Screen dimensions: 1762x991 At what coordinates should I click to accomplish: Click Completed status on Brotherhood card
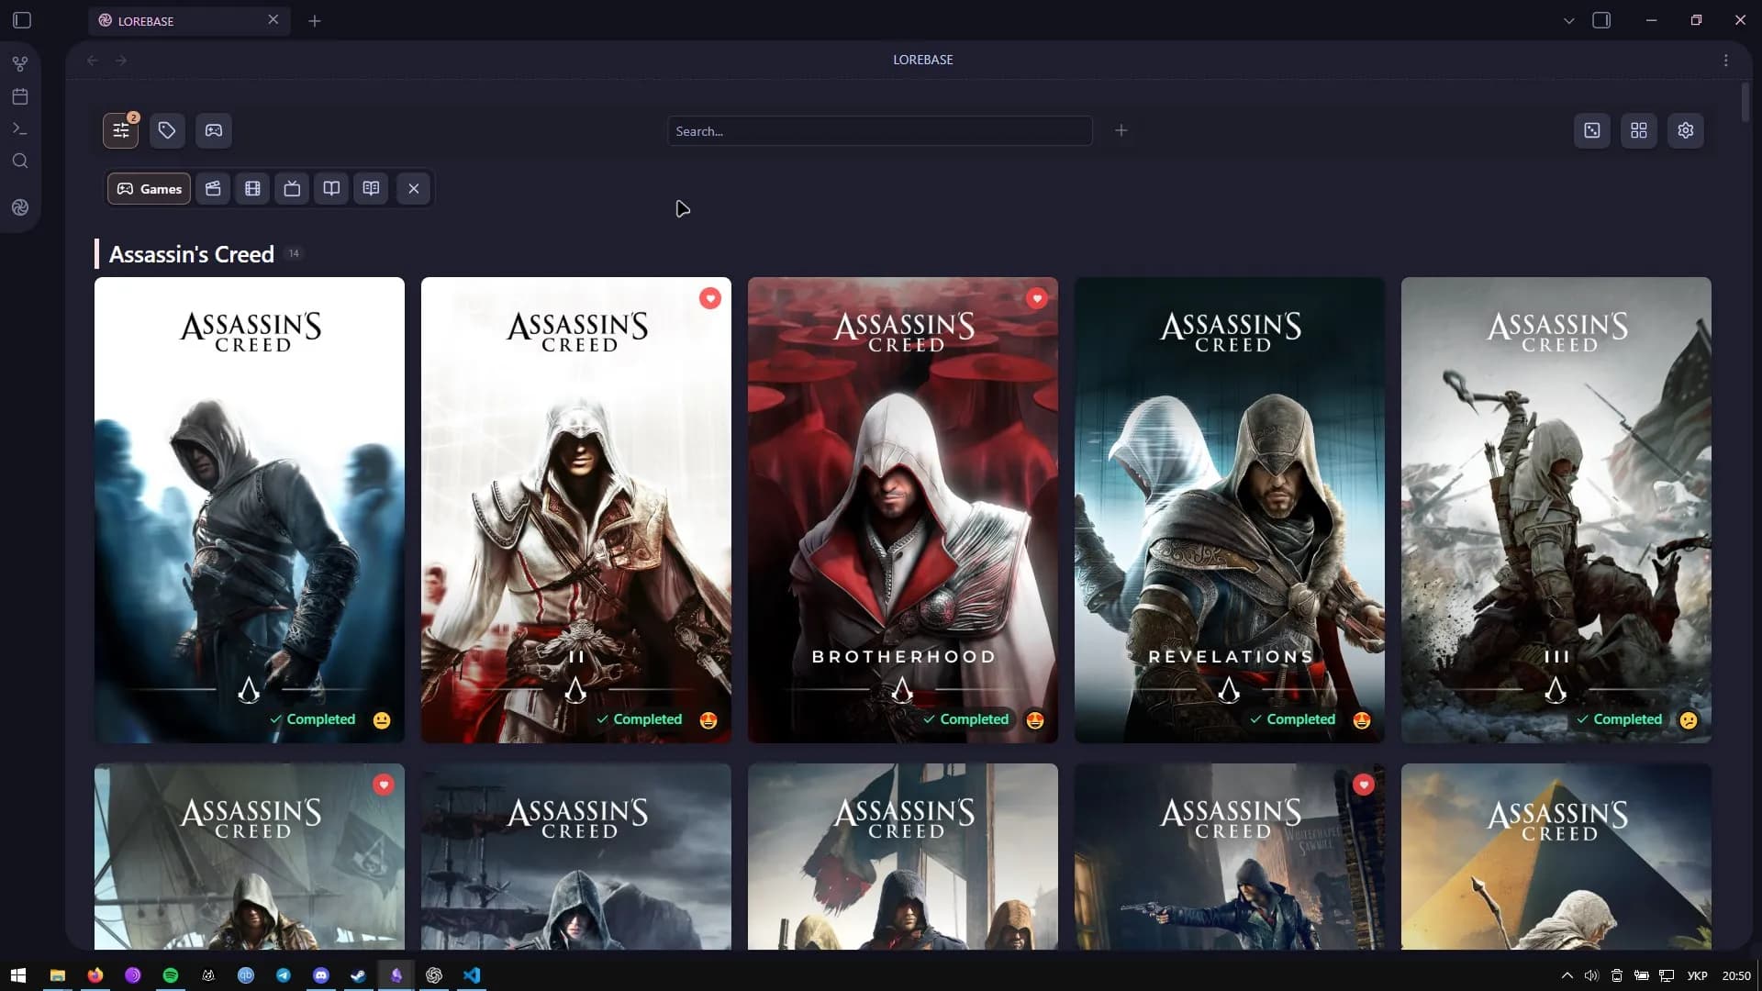click(x=965, y=719)
